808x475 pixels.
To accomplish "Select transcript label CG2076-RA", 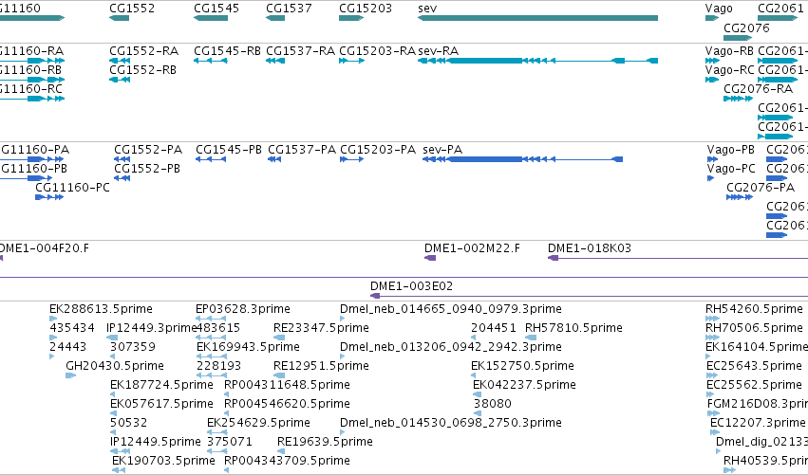I will point(758,89).
